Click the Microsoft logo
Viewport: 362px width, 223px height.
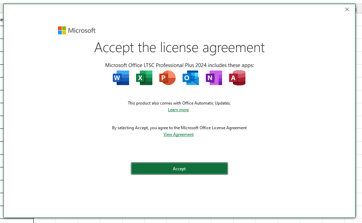coord(77,30)
